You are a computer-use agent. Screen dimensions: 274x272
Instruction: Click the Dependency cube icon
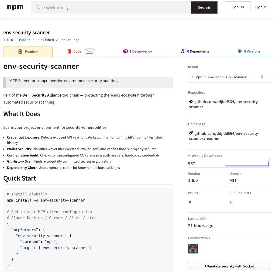[x=125, y=51]
